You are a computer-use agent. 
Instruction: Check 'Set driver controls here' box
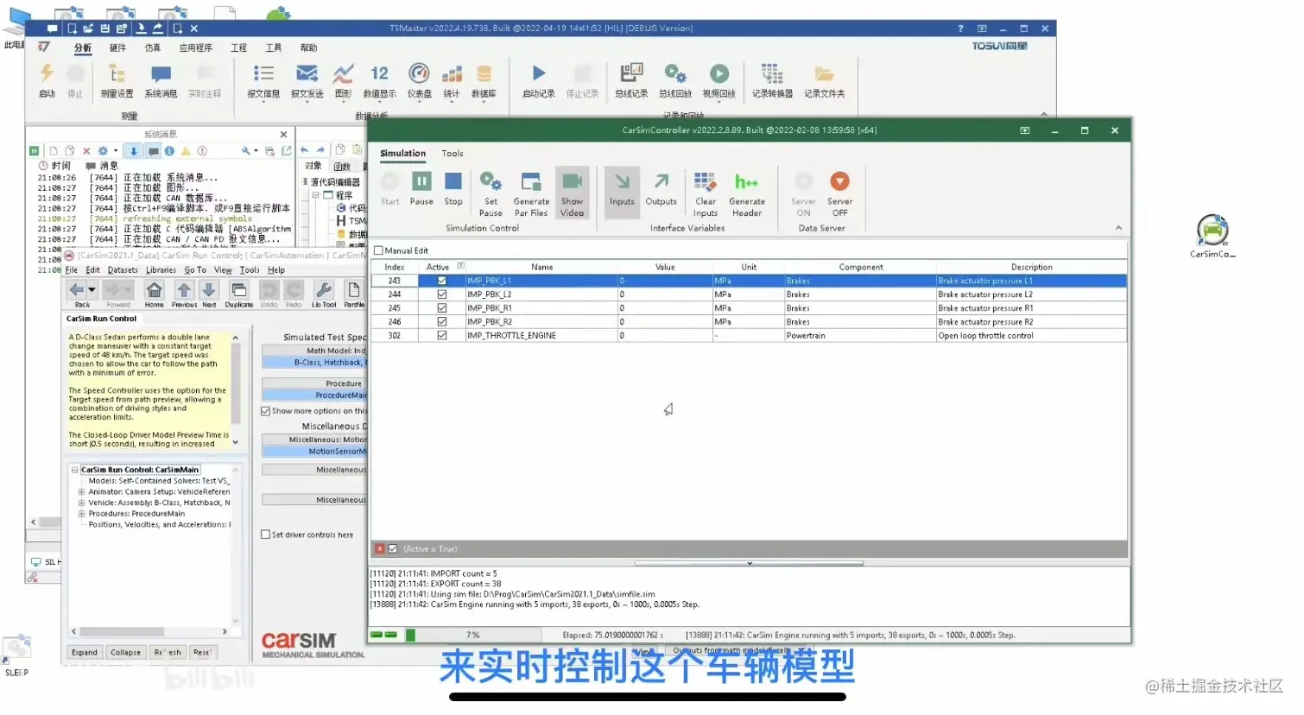tap(266, 535)
